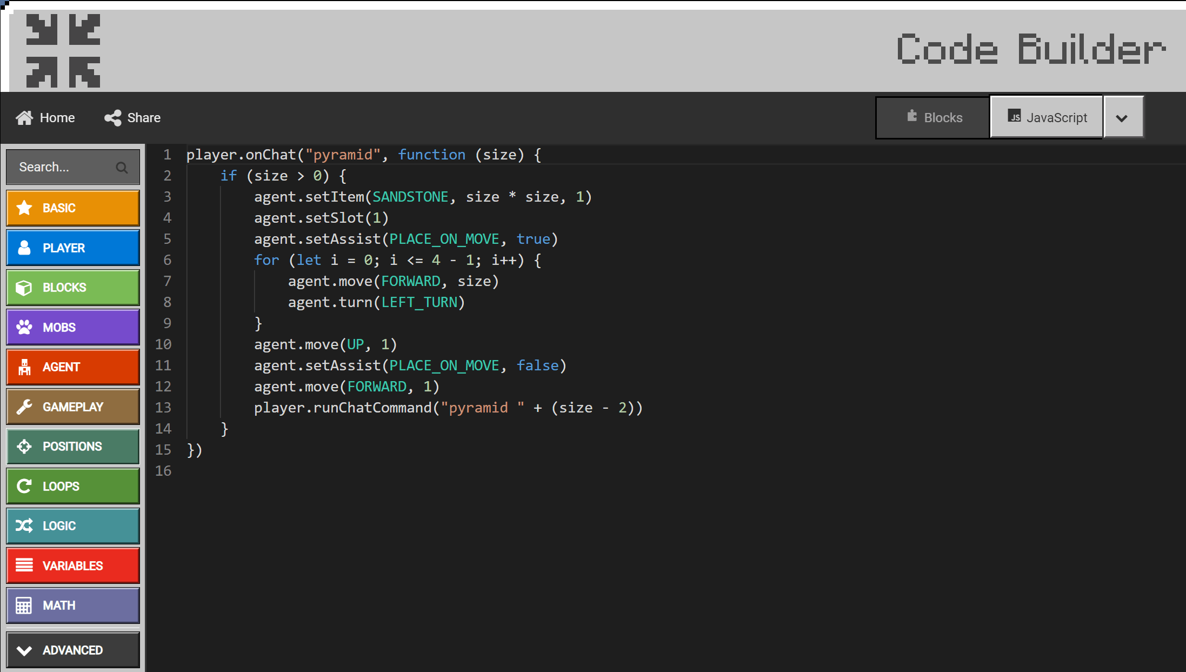The height and width of the screenshot is (672, 1186).
Task: Select the green Blocks category swatch
Action: click(72, 288)
